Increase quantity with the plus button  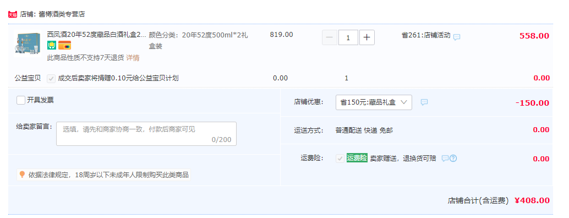coord(367,37)
